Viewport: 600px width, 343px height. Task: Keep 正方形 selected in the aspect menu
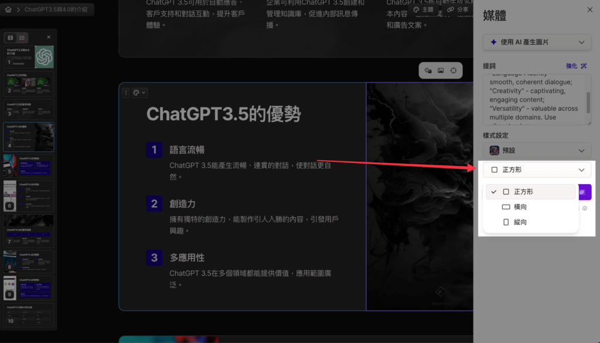point(531,191)
